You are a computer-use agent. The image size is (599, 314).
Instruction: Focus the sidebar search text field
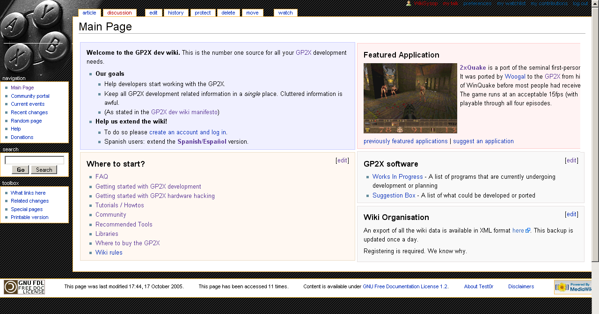[x=34, y=160]
